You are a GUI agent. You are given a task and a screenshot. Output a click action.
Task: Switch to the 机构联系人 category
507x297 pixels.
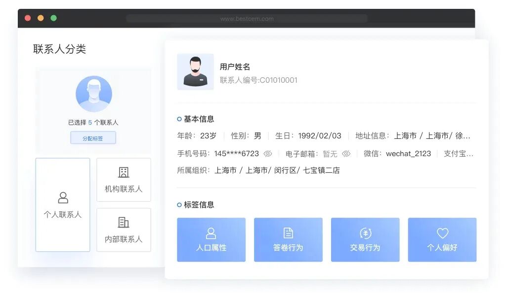(123, 180)
